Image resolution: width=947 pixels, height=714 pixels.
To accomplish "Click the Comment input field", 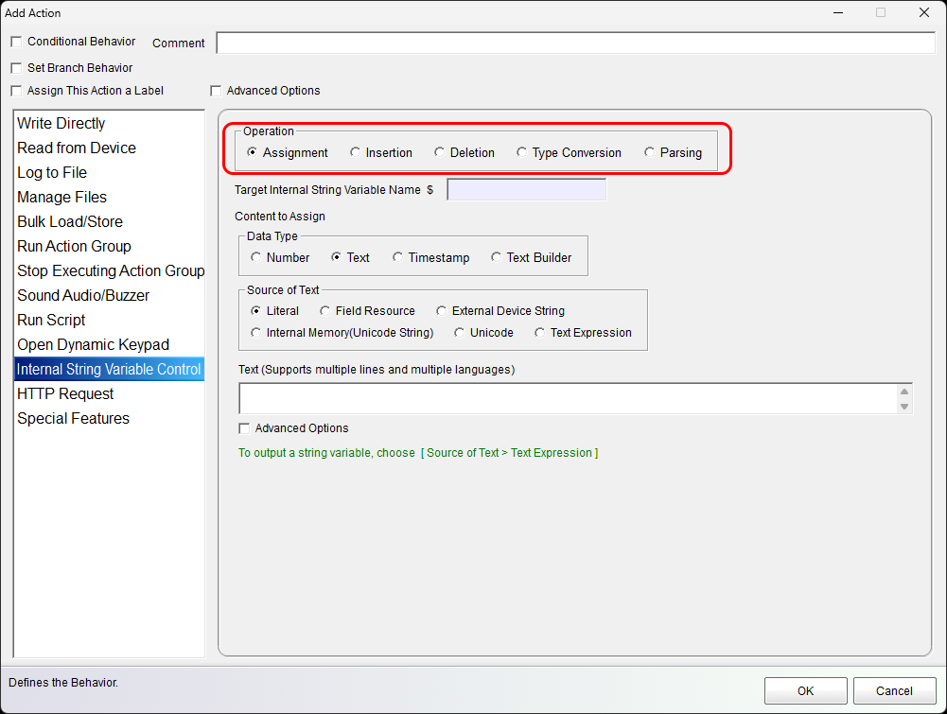I will (575, 43).
